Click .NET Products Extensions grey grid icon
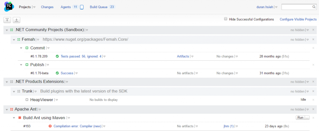 point(12,82)
